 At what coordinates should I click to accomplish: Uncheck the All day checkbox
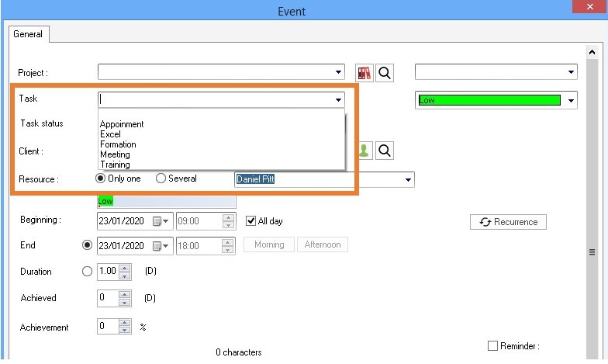coord(250,221)
